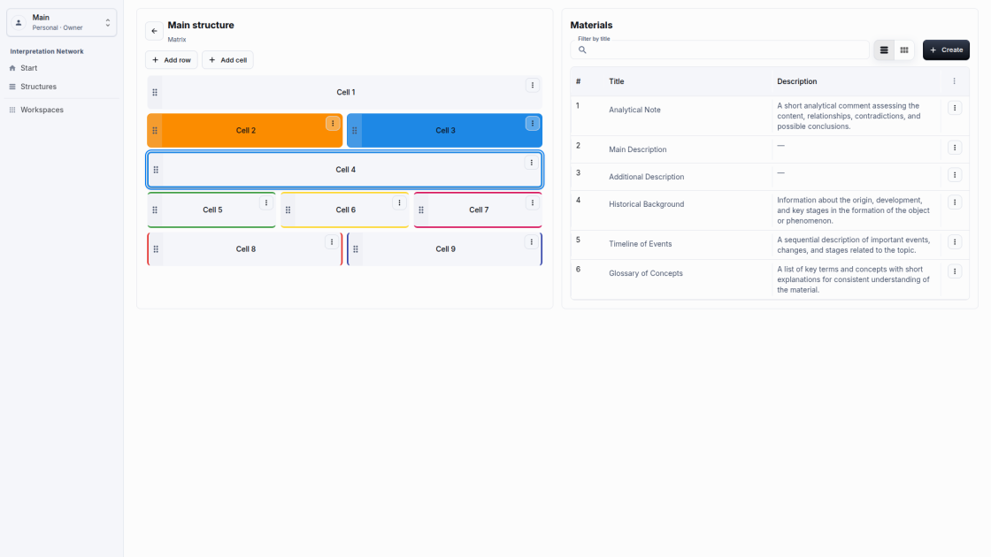
Task: Click the Add row button
Action: 172,60
